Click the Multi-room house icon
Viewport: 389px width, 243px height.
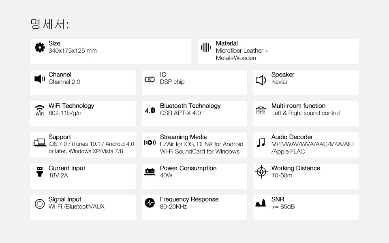click(261, 110)
